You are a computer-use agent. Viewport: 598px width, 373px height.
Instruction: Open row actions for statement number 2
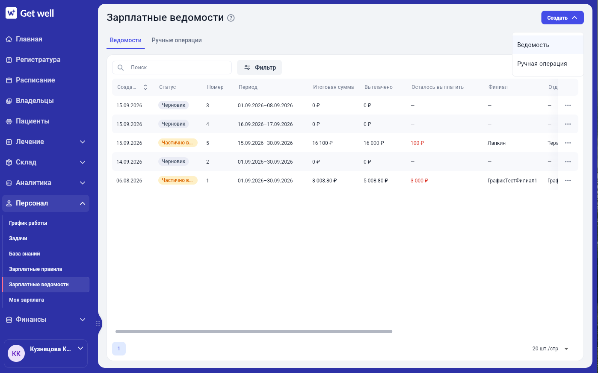(x=568, y=162)
